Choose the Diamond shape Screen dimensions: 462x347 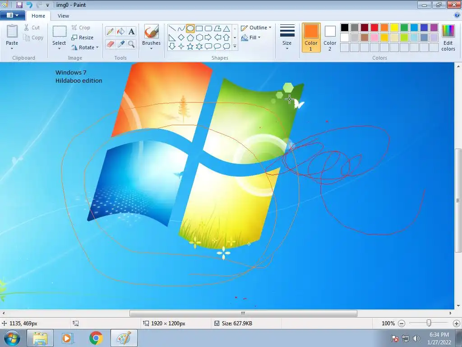(181, 38)
